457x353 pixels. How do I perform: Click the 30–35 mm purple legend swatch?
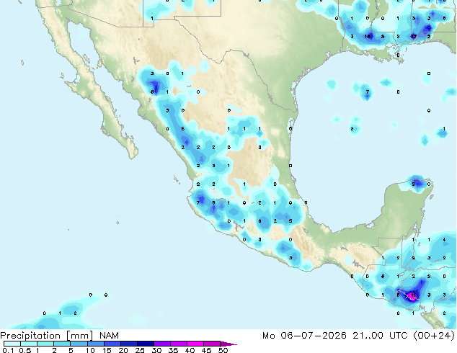click(161, 344)
